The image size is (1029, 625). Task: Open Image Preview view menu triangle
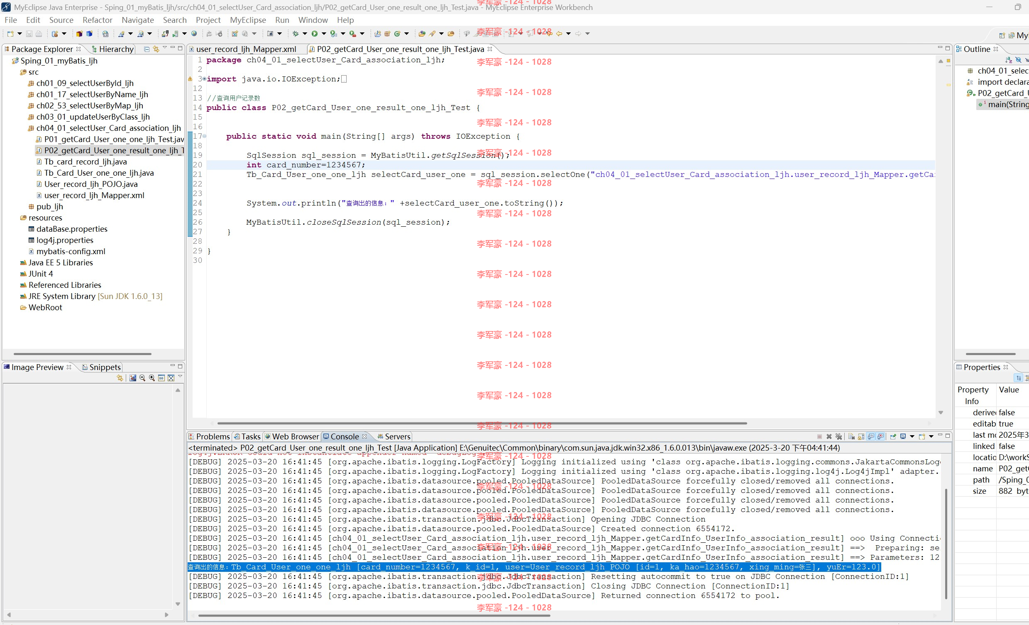(180, 376)
